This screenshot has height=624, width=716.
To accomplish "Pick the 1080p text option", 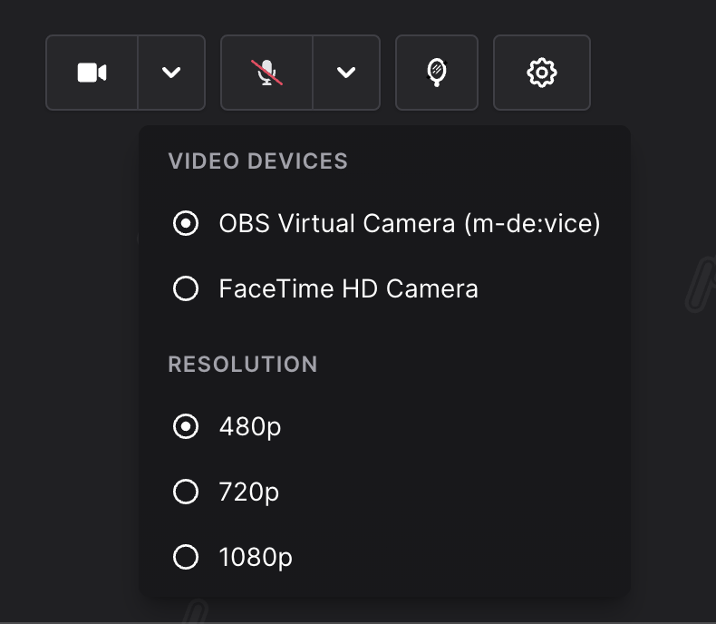I will pyautogui.click(x=256, y=558).
